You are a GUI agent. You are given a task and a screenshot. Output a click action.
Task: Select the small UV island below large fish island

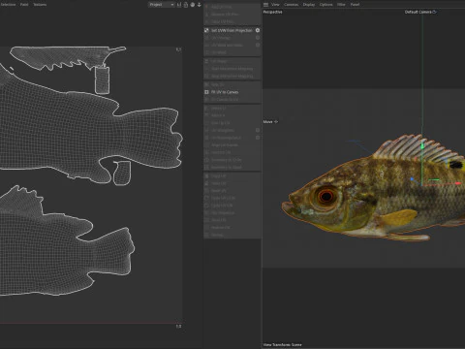click(x=122, y=174)
